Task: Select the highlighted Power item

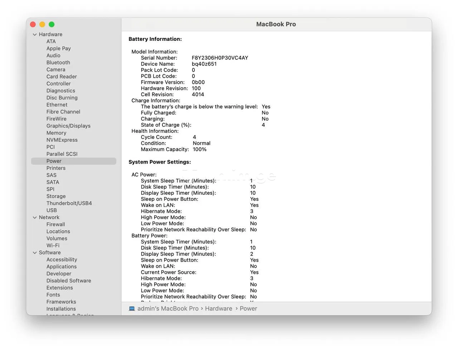Action: tap(54, 161)
